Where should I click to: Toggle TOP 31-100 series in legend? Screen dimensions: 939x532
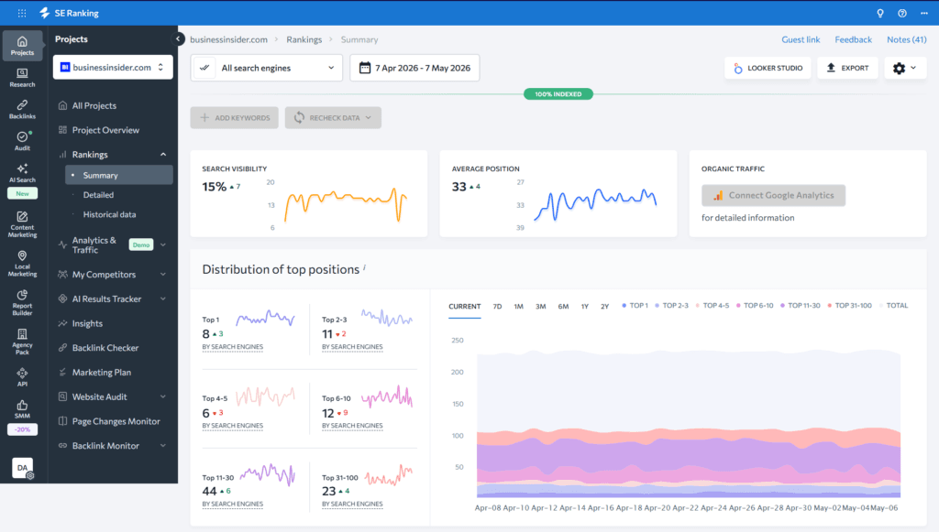click(x=849, y=306)
